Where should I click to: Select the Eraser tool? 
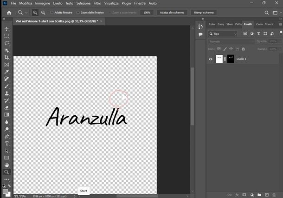click(6, 108)
